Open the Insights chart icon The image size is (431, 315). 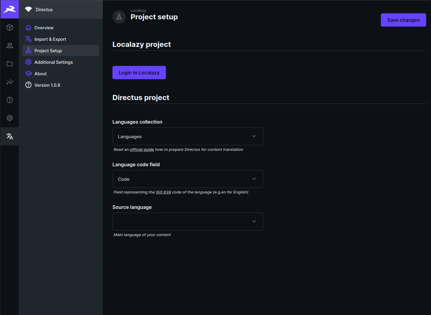(x=10, y=82)
